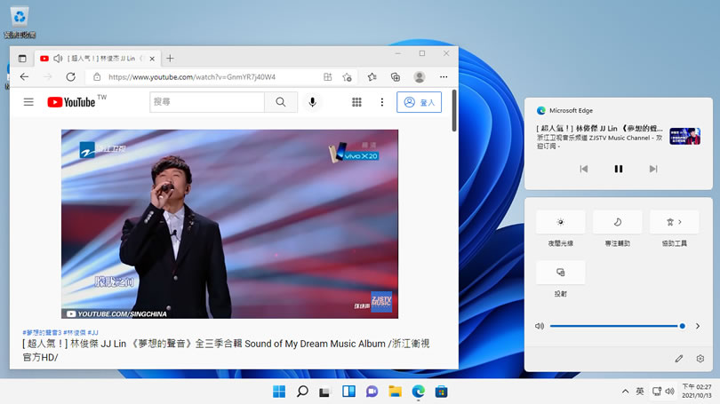This screenshot has height=404, width=720.
Task: Toggle Night light quick setting
Action: (x=561, y=222)
